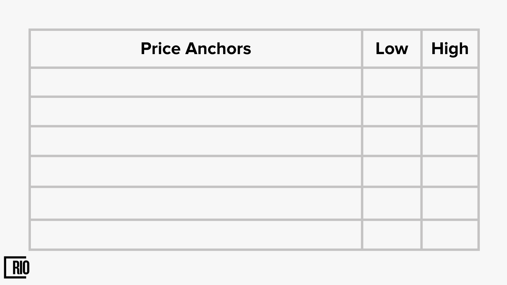This screenshot has height=285, width=507.
Task: Click third row High cell
Action: coord(450,141)
